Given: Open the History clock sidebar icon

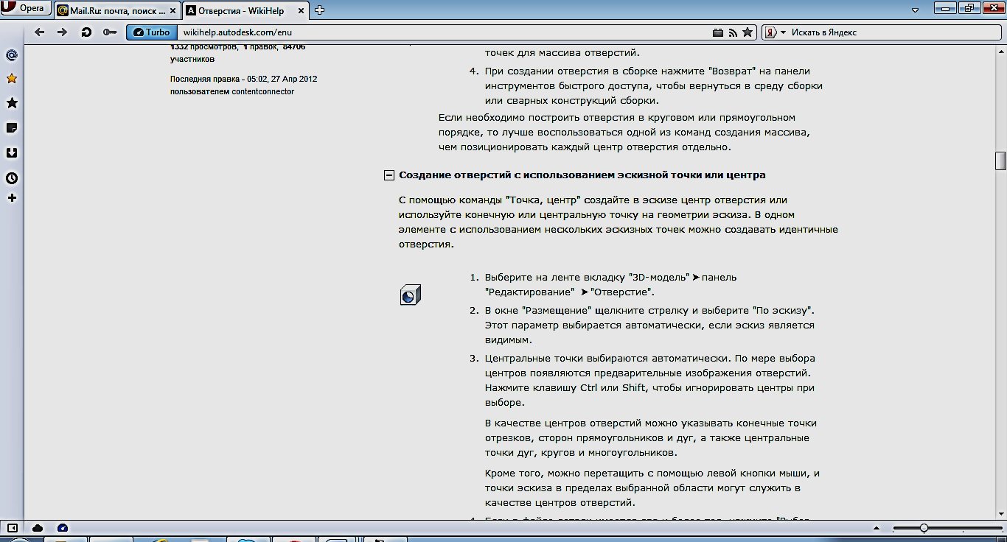Looking at the screenshot, I should click(12, 178).
